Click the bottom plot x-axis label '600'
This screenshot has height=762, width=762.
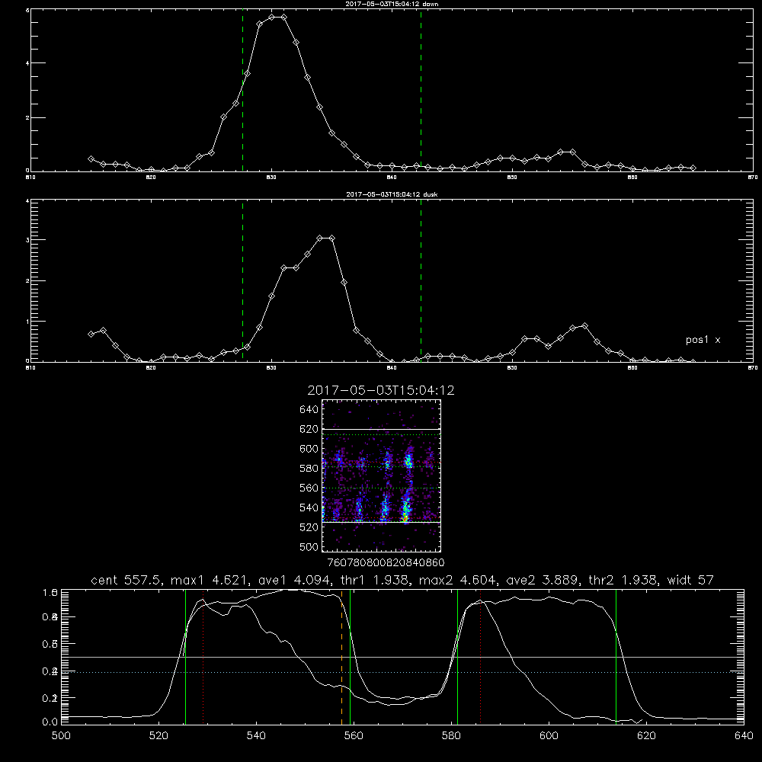(549, 736)
